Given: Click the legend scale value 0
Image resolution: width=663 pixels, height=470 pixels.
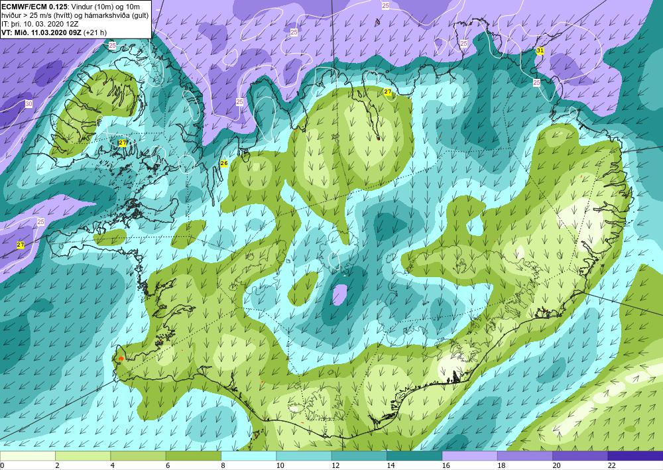Looking at the screenshot, I should tap(2, 465).
